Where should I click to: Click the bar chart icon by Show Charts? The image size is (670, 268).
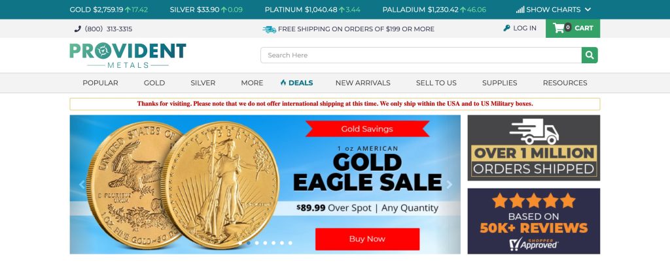click(520, 9)
